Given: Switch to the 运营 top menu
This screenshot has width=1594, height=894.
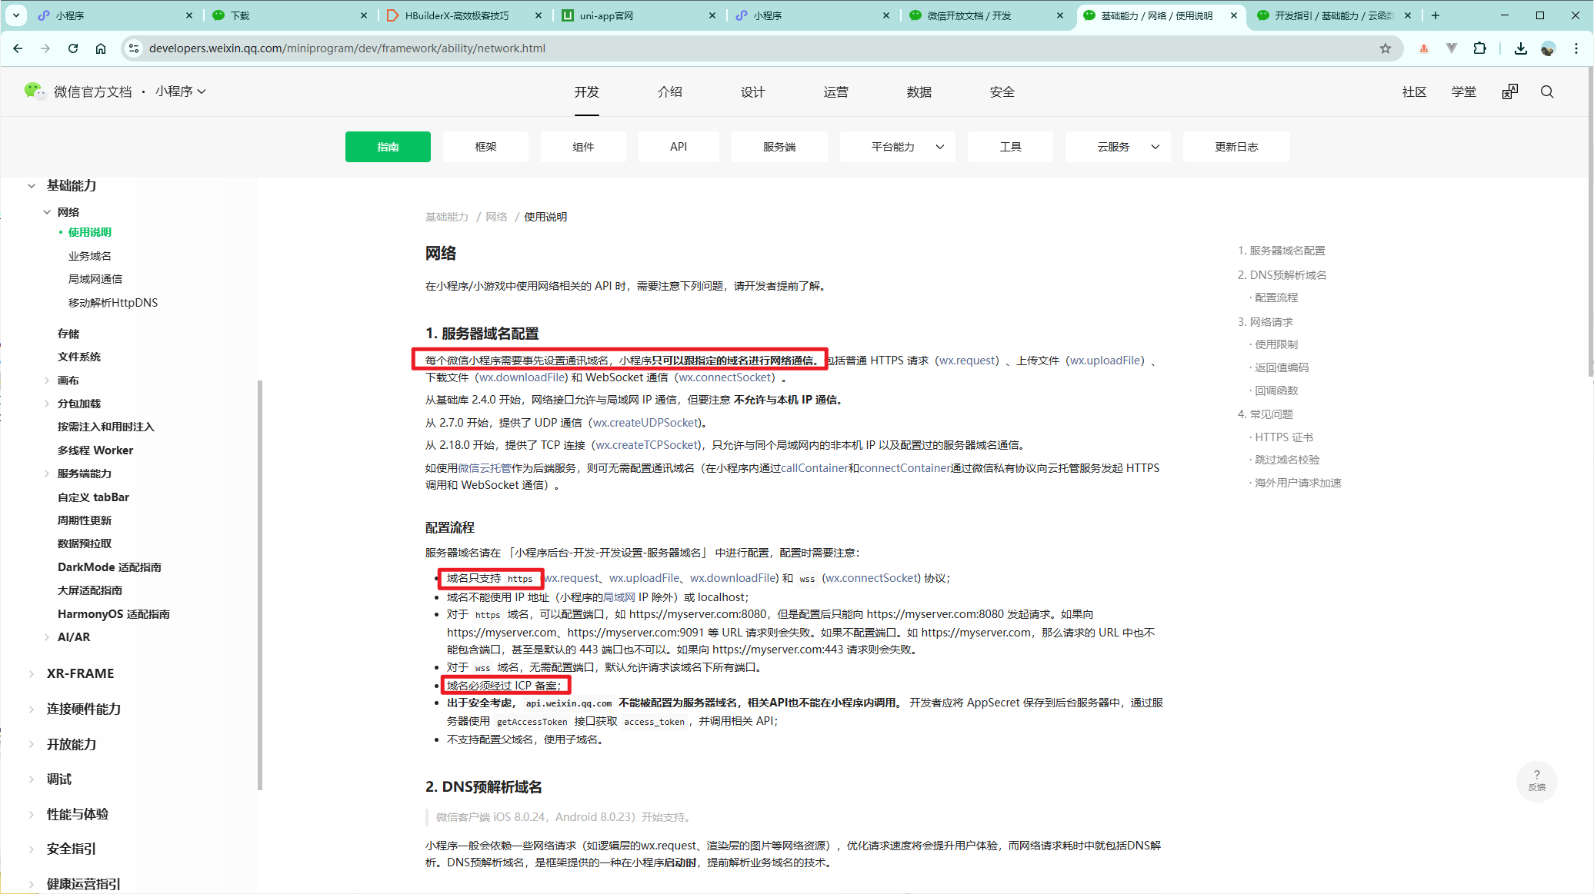Looking at the screenshot, I should coord(835,91).
